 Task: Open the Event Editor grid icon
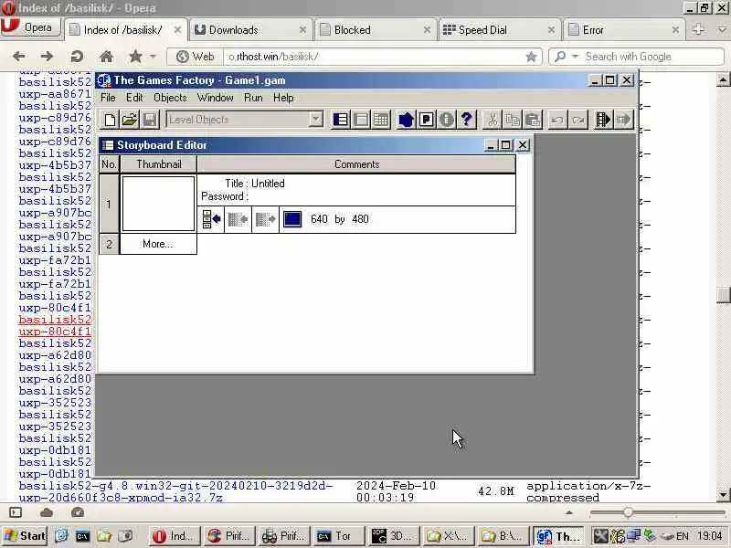coord(381,120)
